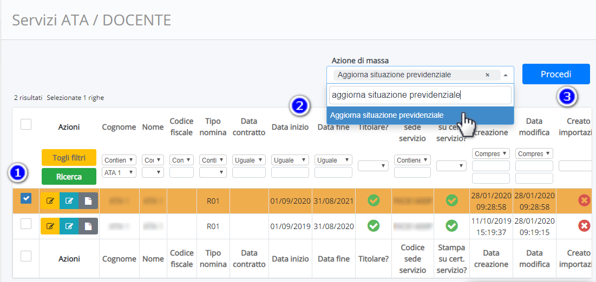Sort by Data modifica column header

coord(534,127)
